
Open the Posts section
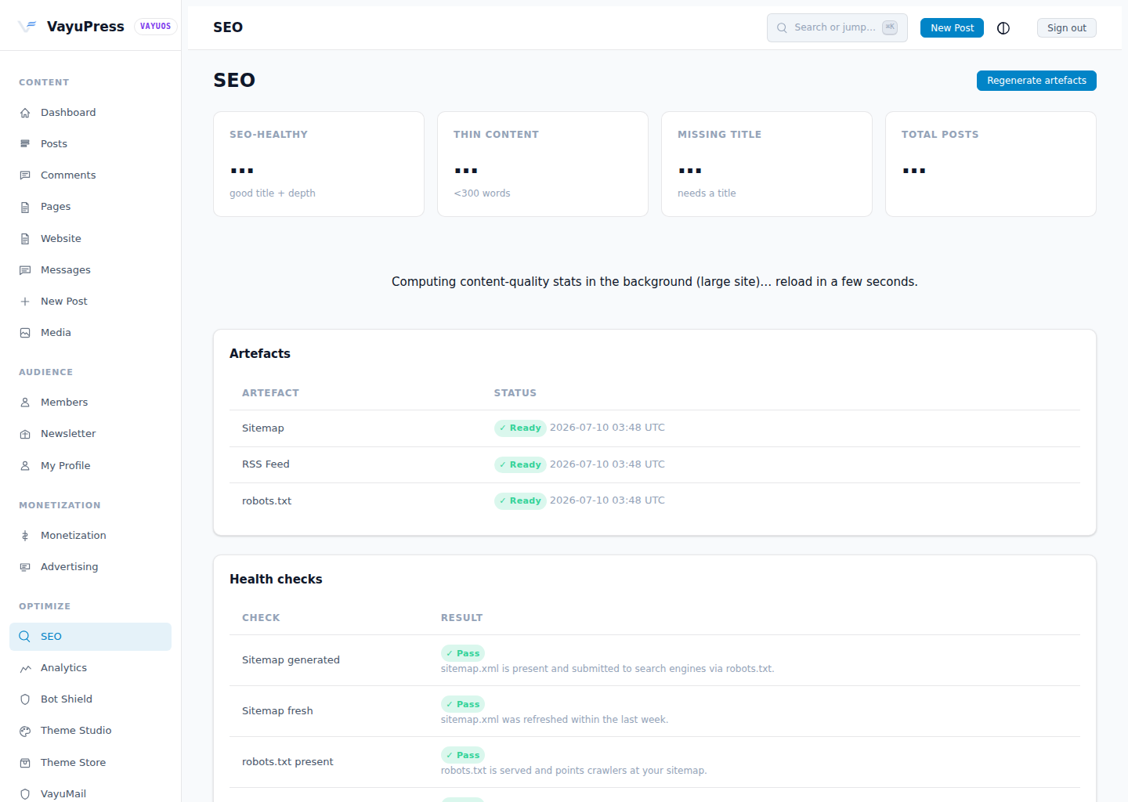point(90,144)
